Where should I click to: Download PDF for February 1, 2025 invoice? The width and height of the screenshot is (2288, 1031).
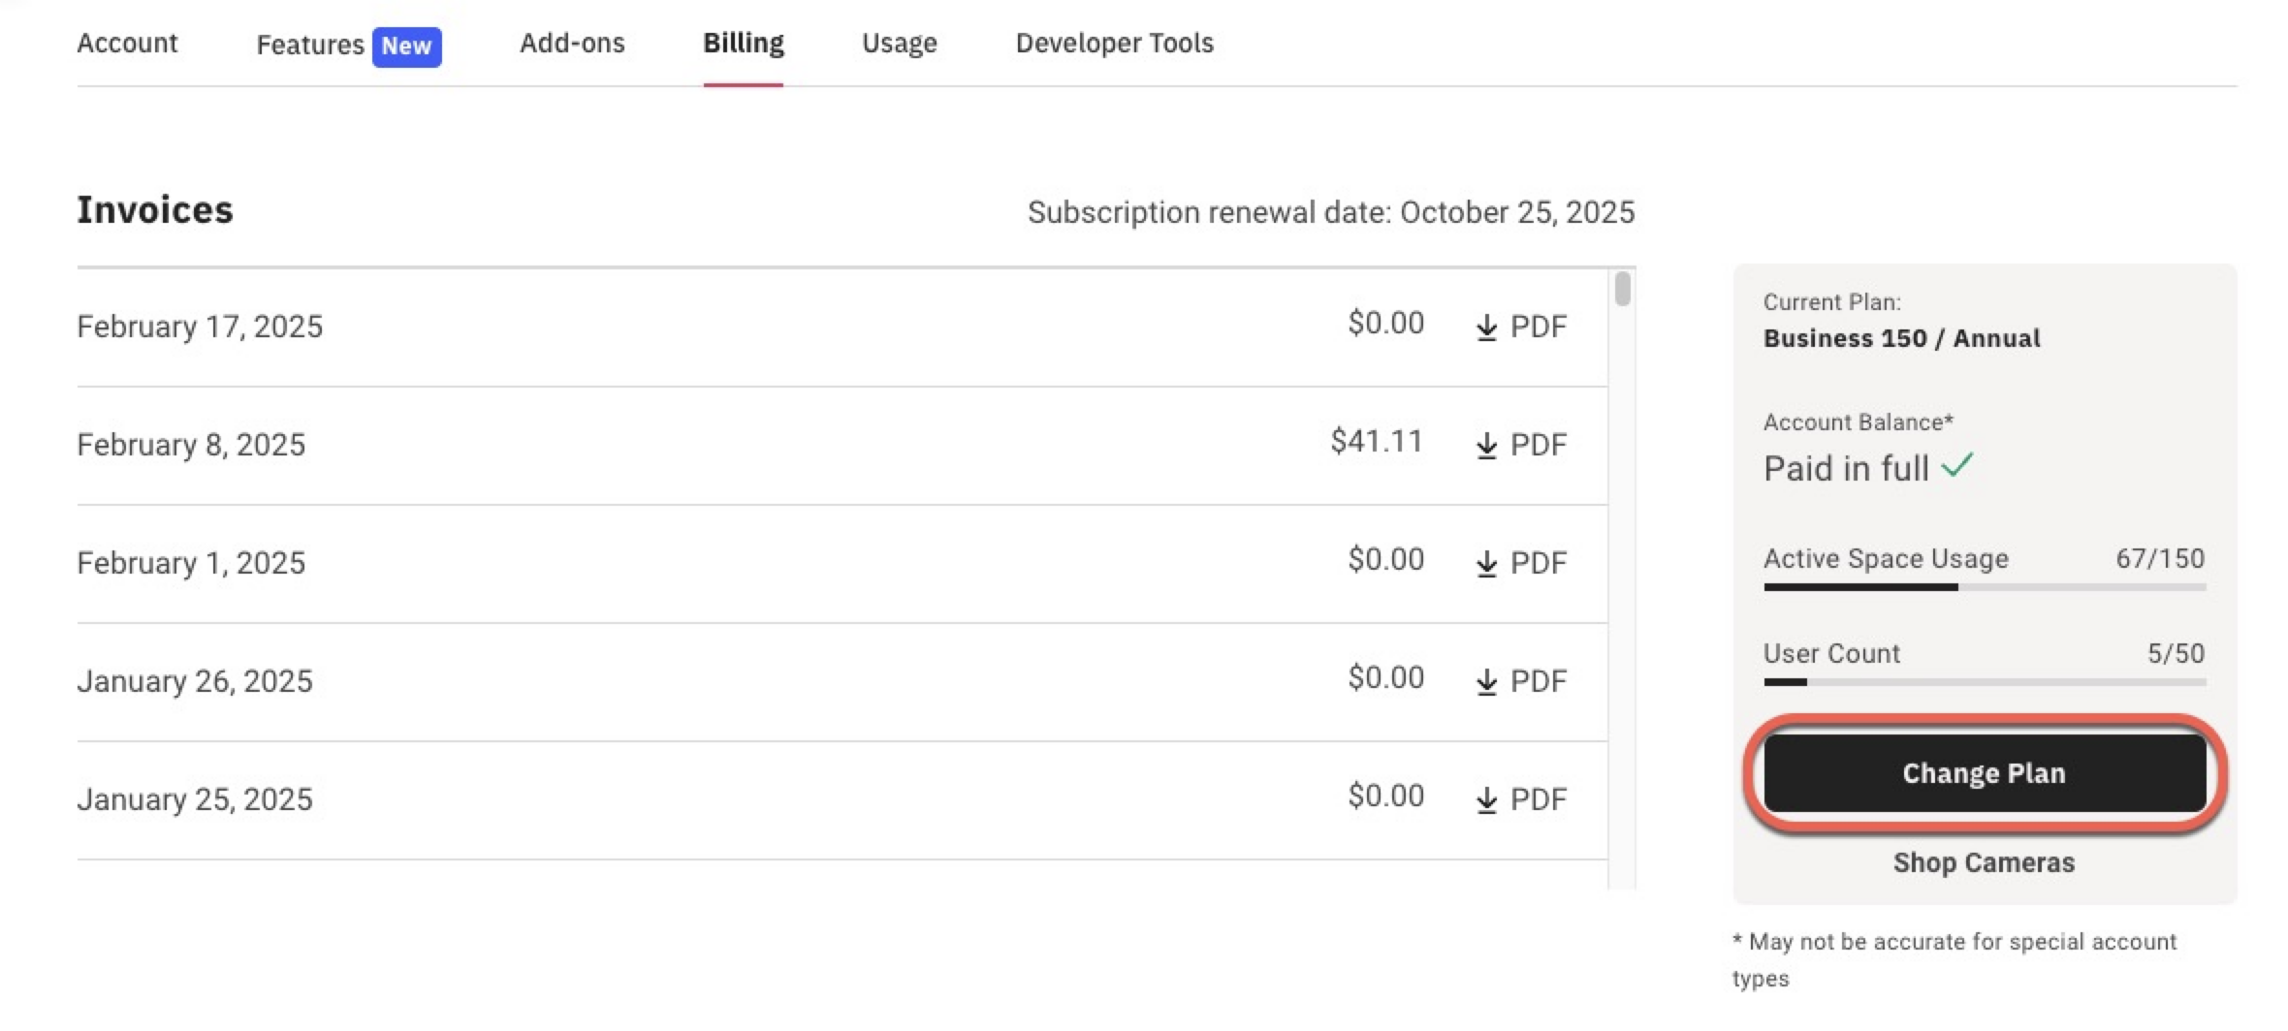click(1520, 563)
